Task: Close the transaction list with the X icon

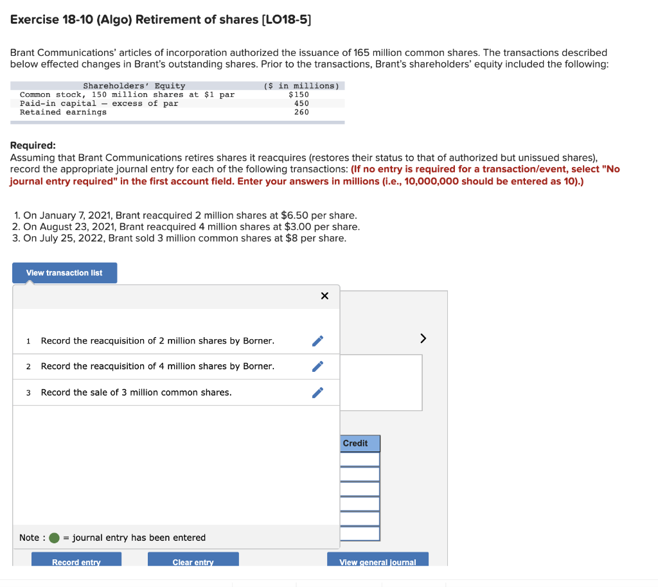Action: click(x=325, y=296)
